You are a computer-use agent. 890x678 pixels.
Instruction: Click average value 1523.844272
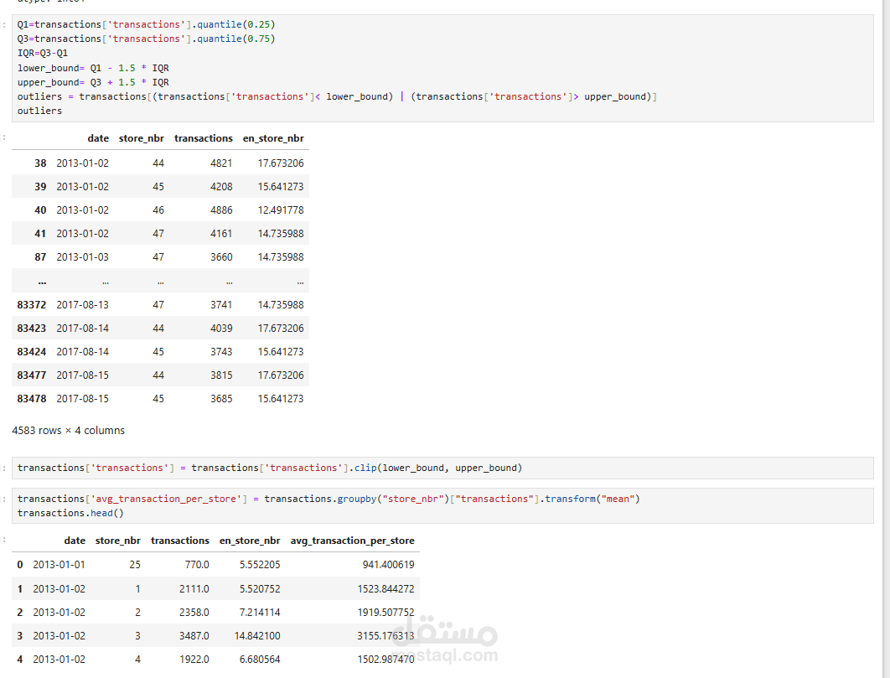tap(386, 589)
